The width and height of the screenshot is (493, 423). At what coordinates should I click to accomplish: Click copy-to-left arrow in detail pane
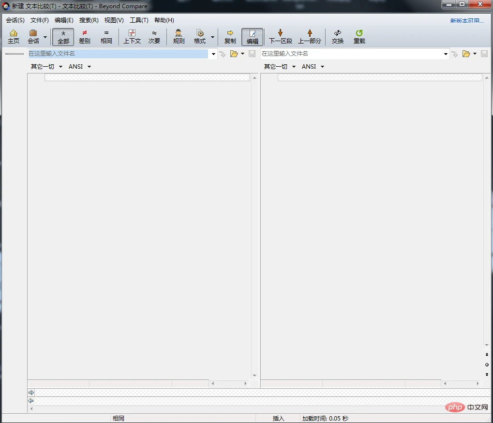coord(31,401)
